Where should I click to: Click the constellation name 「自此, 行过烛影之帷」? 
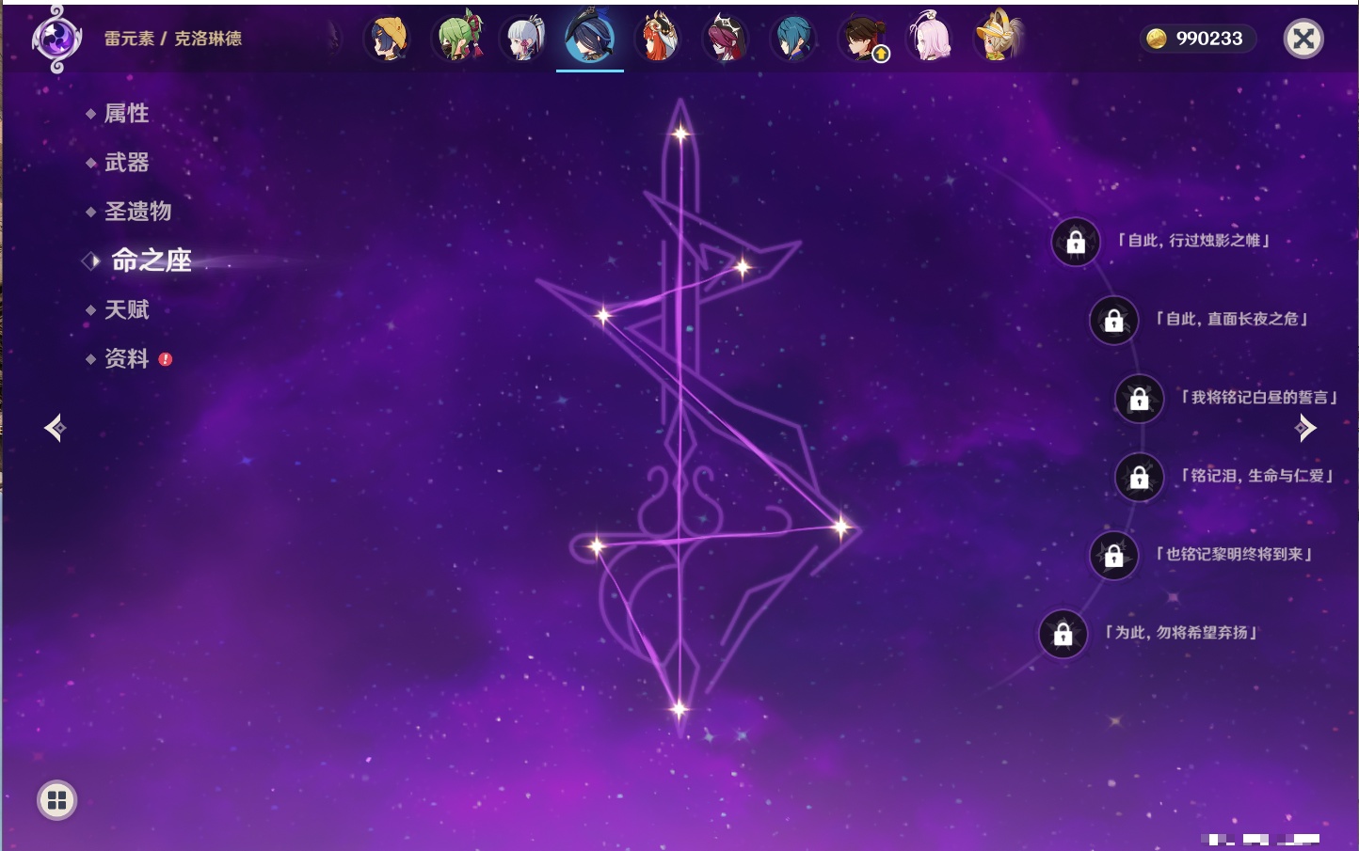(x=1192, y=241)
